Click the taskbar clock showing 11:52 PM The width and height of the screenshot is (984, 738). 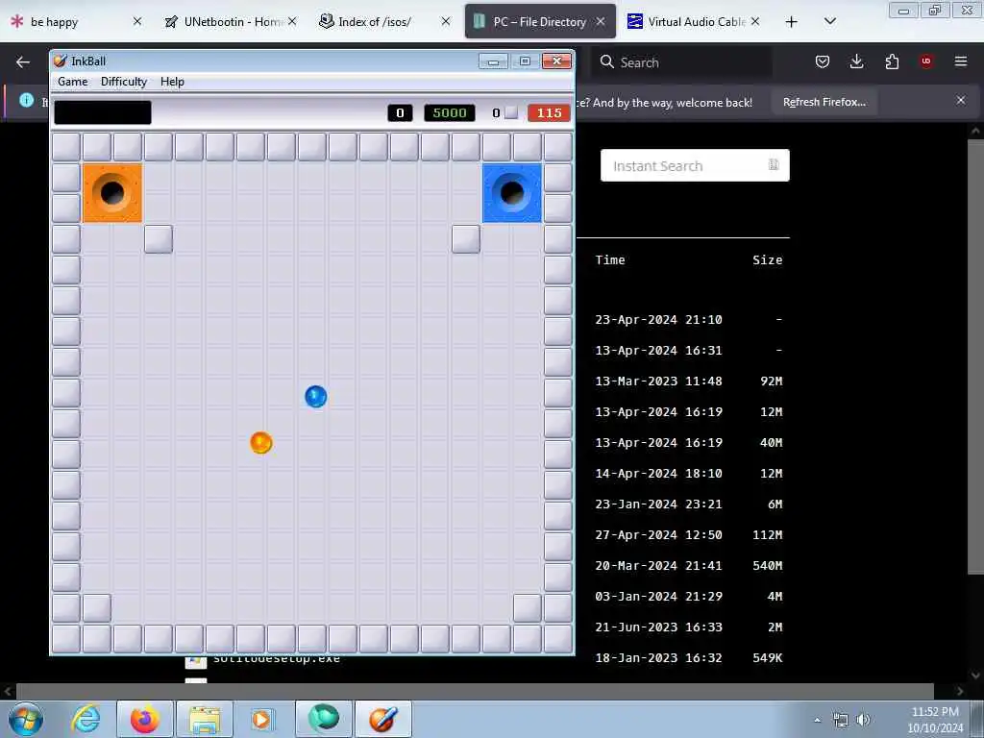click(935, 720)
